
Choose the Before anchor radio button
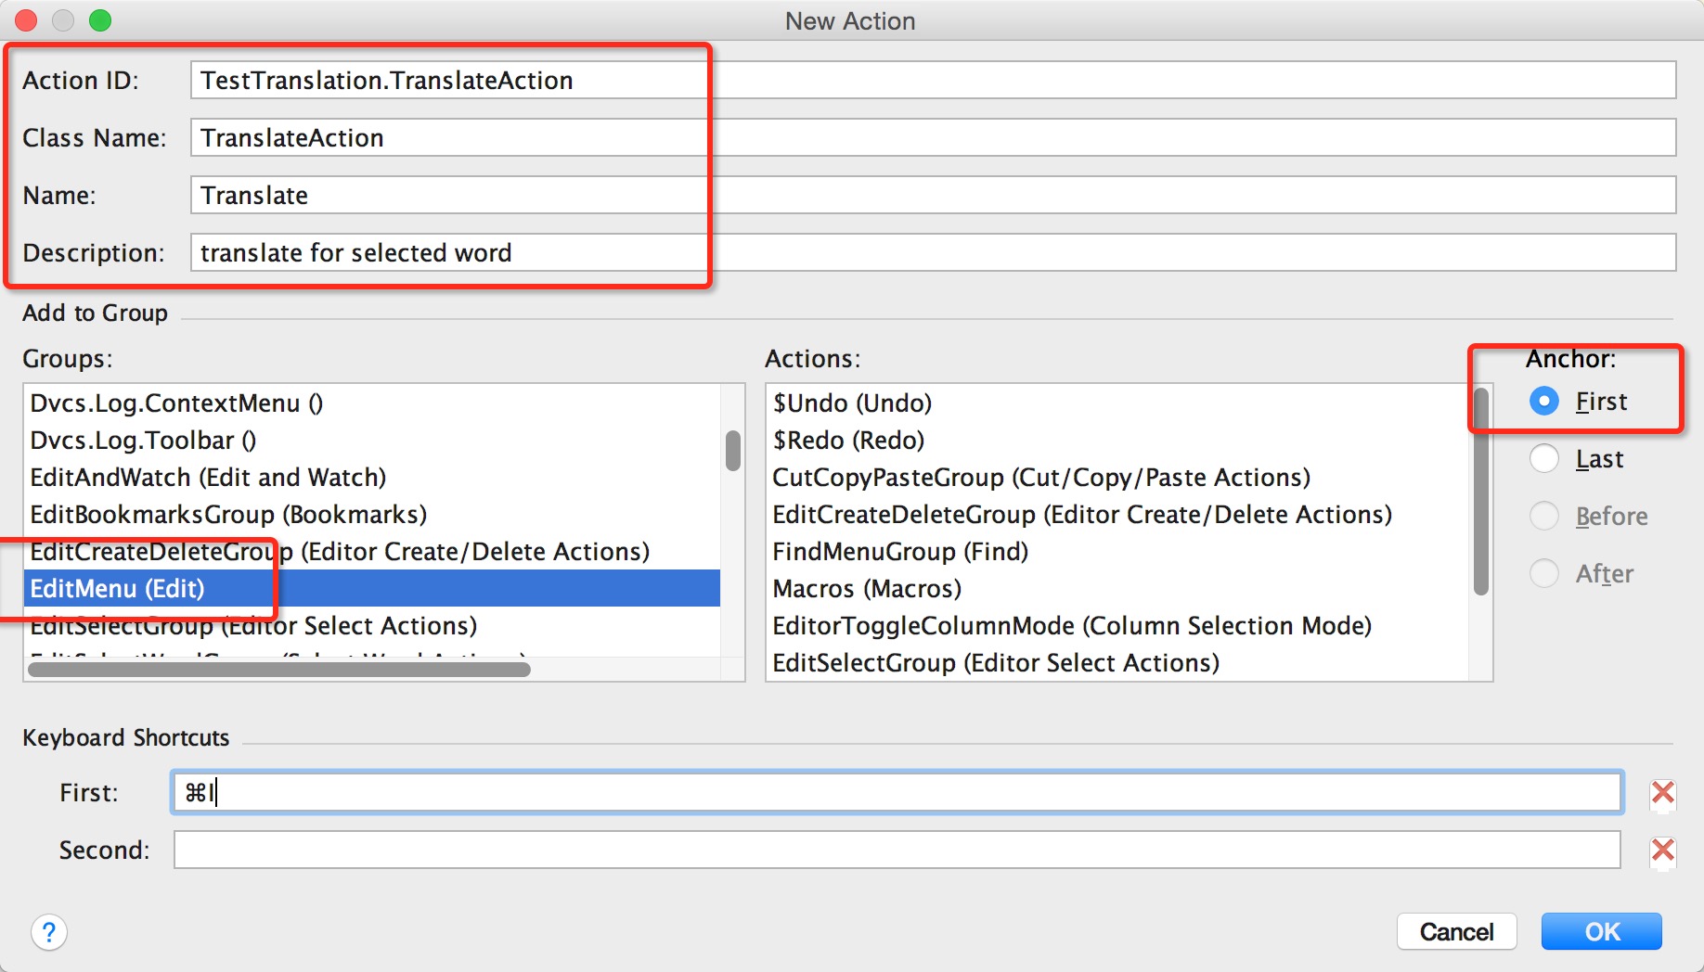[1544, 517]
